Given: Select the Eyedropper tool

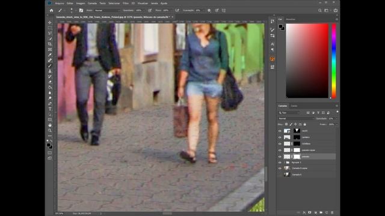Looking at the screenshot, I should point(50,55).
